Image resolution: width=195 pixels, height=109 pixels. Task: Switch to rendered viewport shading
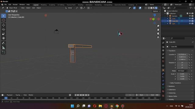(x=156, y=8)
